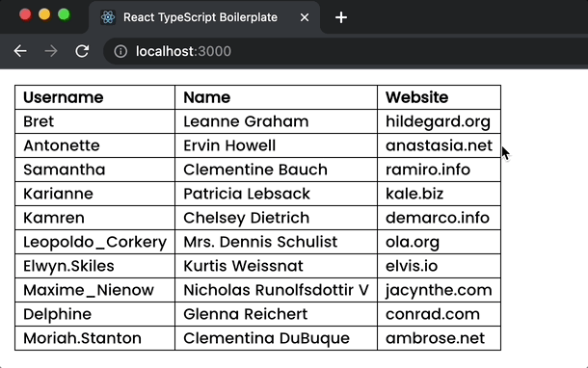Click the browser back arrow
The image size is (588, 368).
20,51
